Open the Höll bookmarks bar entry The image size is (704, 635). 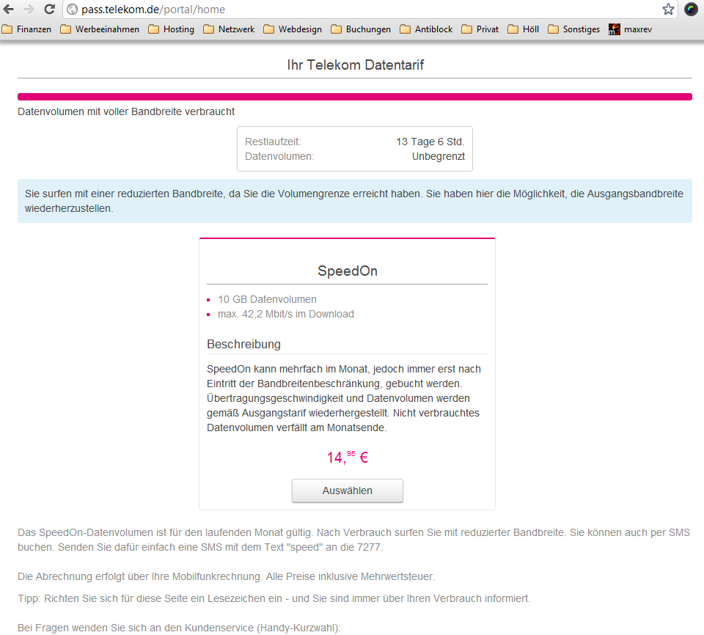pyautogui.click(x=522, y=29)
